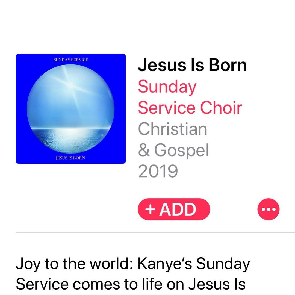Click the plus sign on the ADD button

click(150, 209)
